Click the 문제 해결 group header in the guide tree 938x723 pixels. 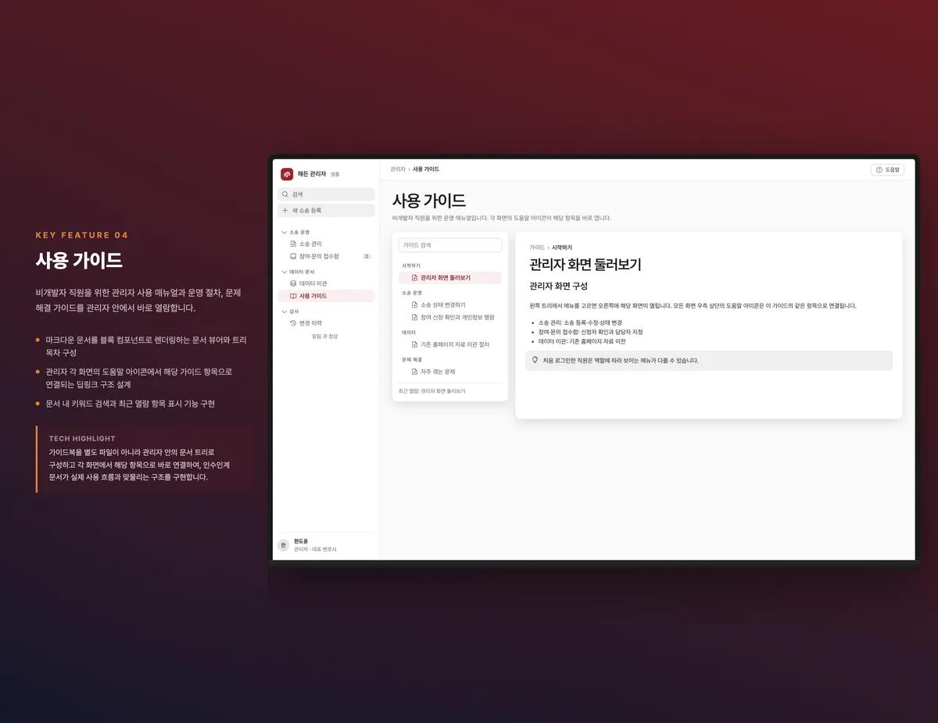[x=412, y=359]
